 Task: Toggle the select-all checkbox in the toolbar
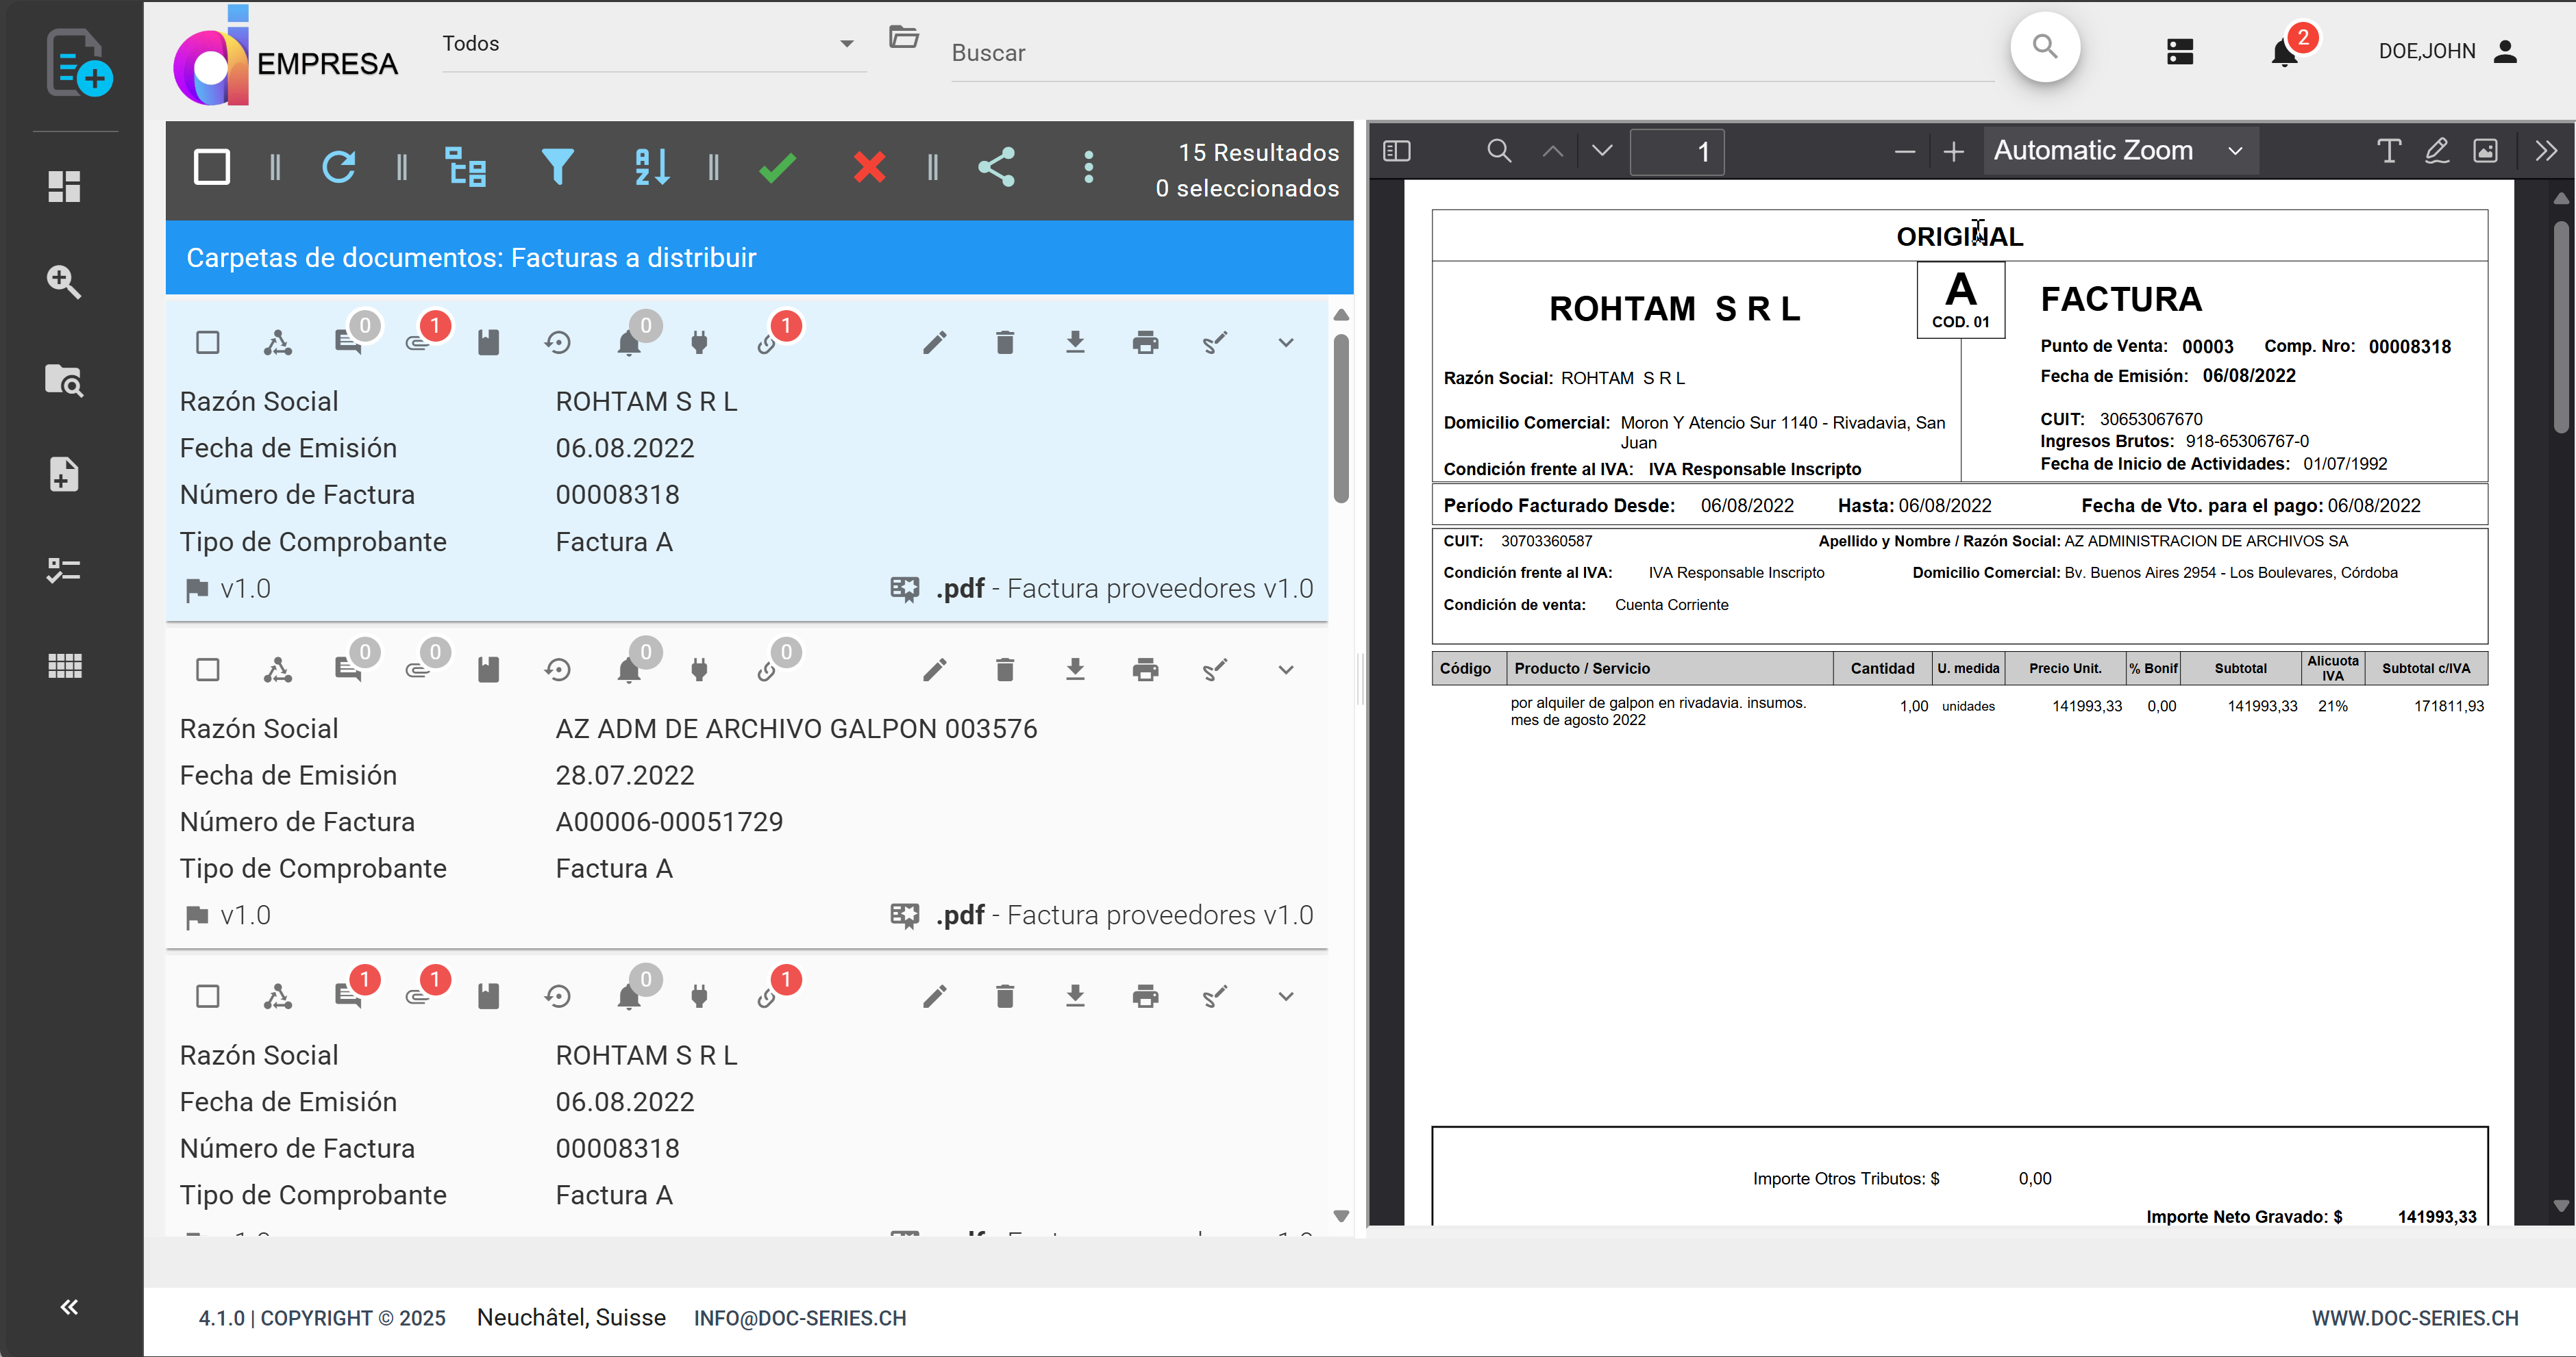coord(211,167)
